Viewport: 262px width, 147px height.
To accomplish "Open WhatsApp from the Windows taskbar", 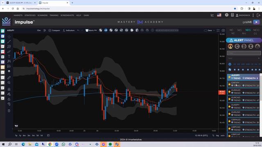I will click(63, 144).
